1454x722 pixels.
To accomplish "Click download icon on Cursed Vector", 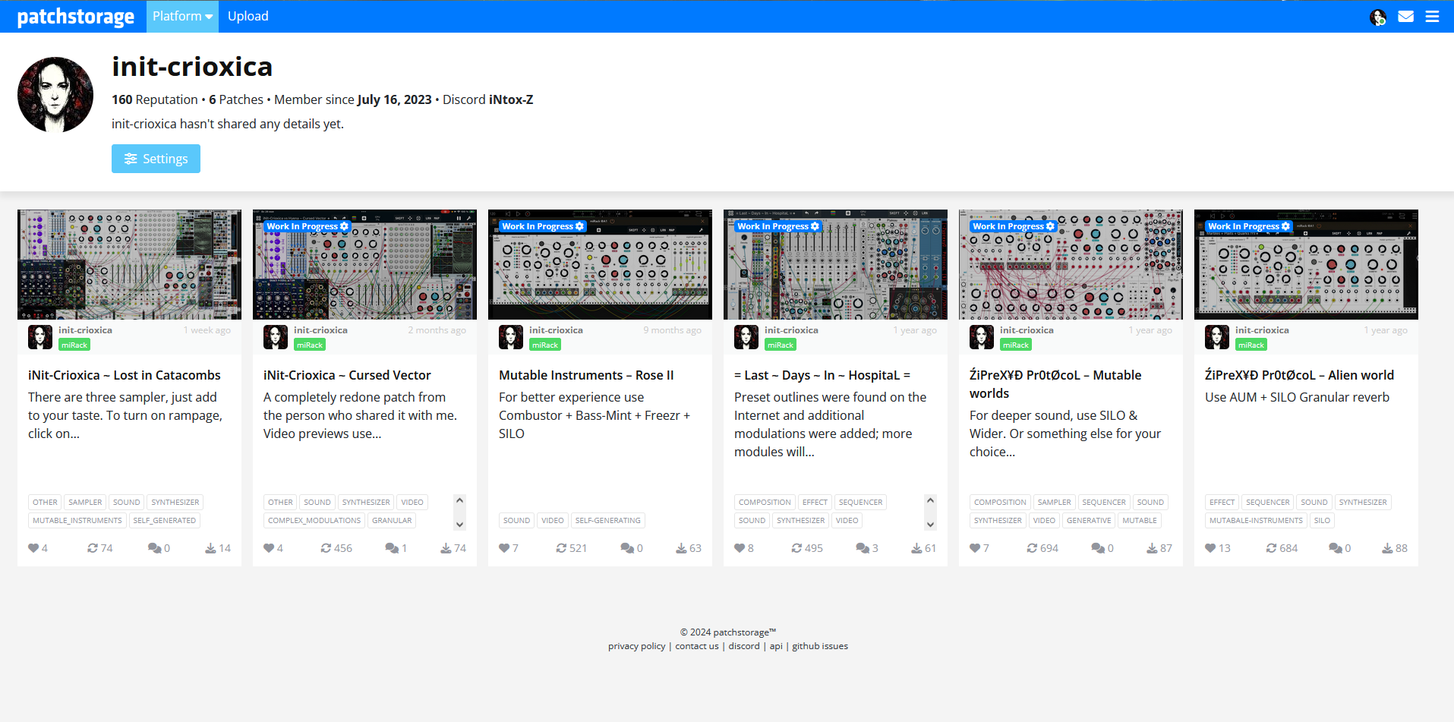I will coord(446,548).
